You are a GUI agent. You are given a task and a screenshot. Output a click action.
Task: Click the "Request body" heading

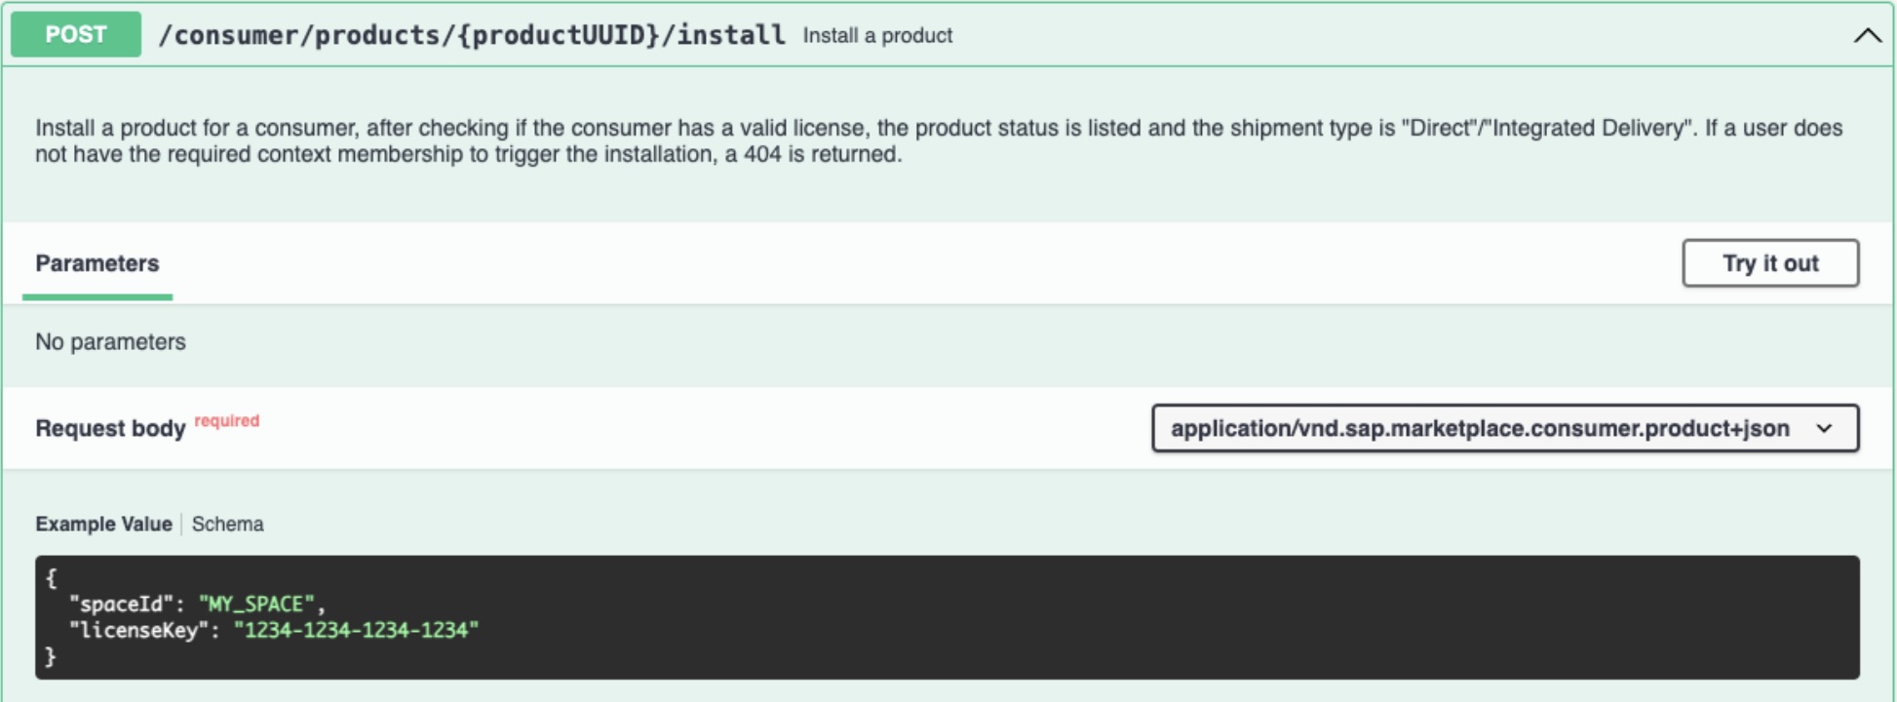click(110, 429)
